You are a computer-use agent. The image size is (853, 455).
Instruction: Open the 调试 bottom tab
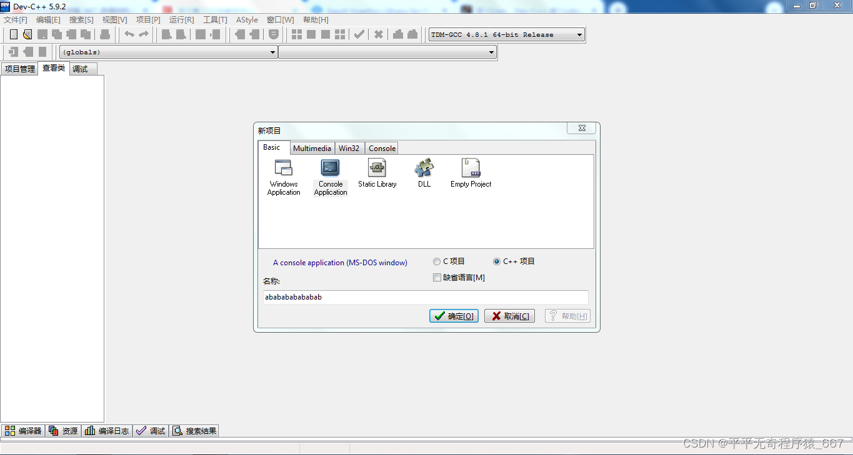pyautogui.click(x=151, y=431)
